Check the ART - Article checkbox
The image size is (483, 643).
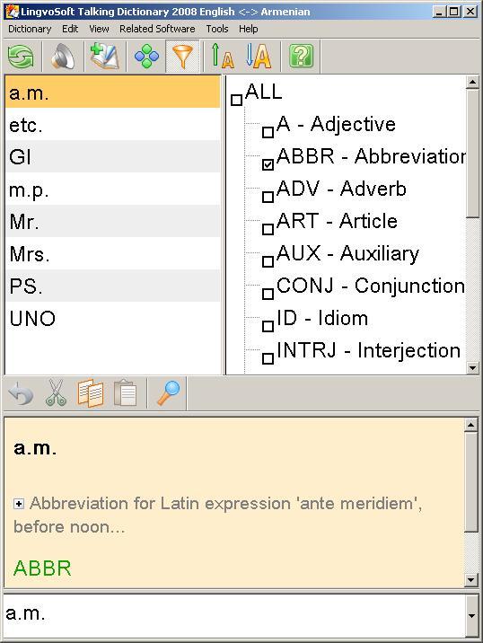click(268, 229)
